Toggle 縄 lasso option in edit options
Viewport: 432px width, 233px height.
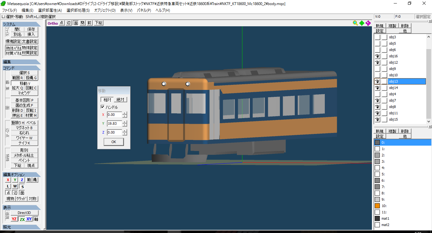[x=35, y=180]
